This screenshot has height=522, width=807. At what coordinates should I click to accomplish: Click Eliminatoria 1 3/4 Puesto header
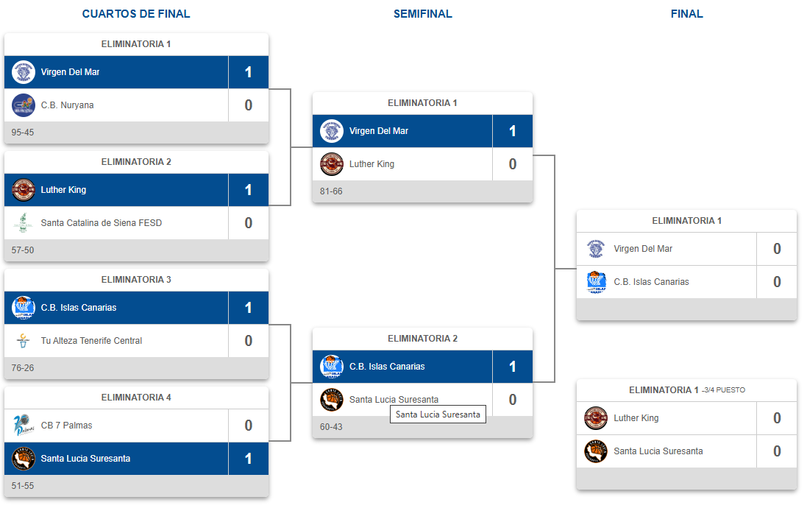tap(686, 390)
